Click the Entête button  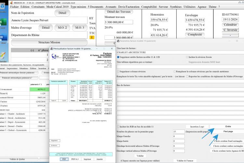coord(228,126)
